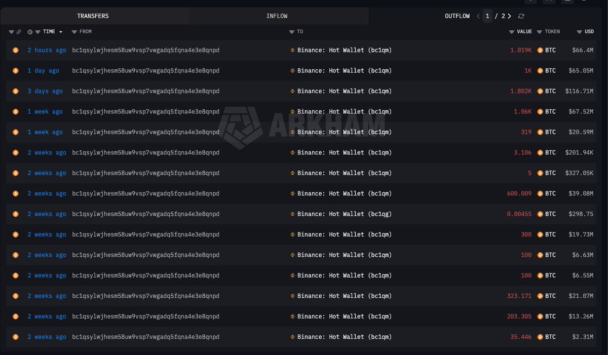Open Binance Hot Wallet (bc1qg) recipient
This screenshot has width=608, height=355.
[x=345, y=214]
